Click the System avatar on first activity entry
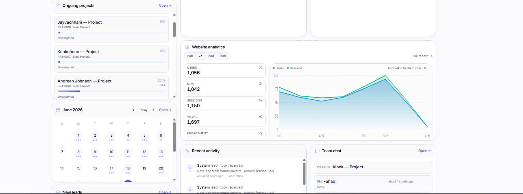523x194 pixels. [x=190, y=168]
